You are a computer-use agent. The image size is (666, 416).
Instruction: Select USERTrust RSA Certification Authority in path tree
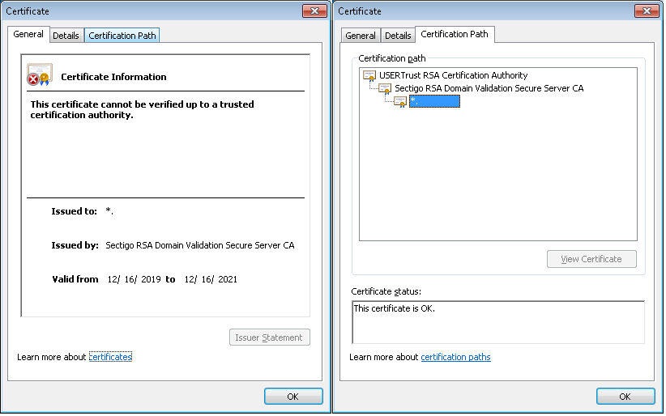tap(453, 75)
